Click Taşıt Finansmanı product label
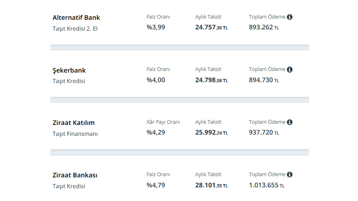Screen dimensions: 358x201 click(75, 134)
